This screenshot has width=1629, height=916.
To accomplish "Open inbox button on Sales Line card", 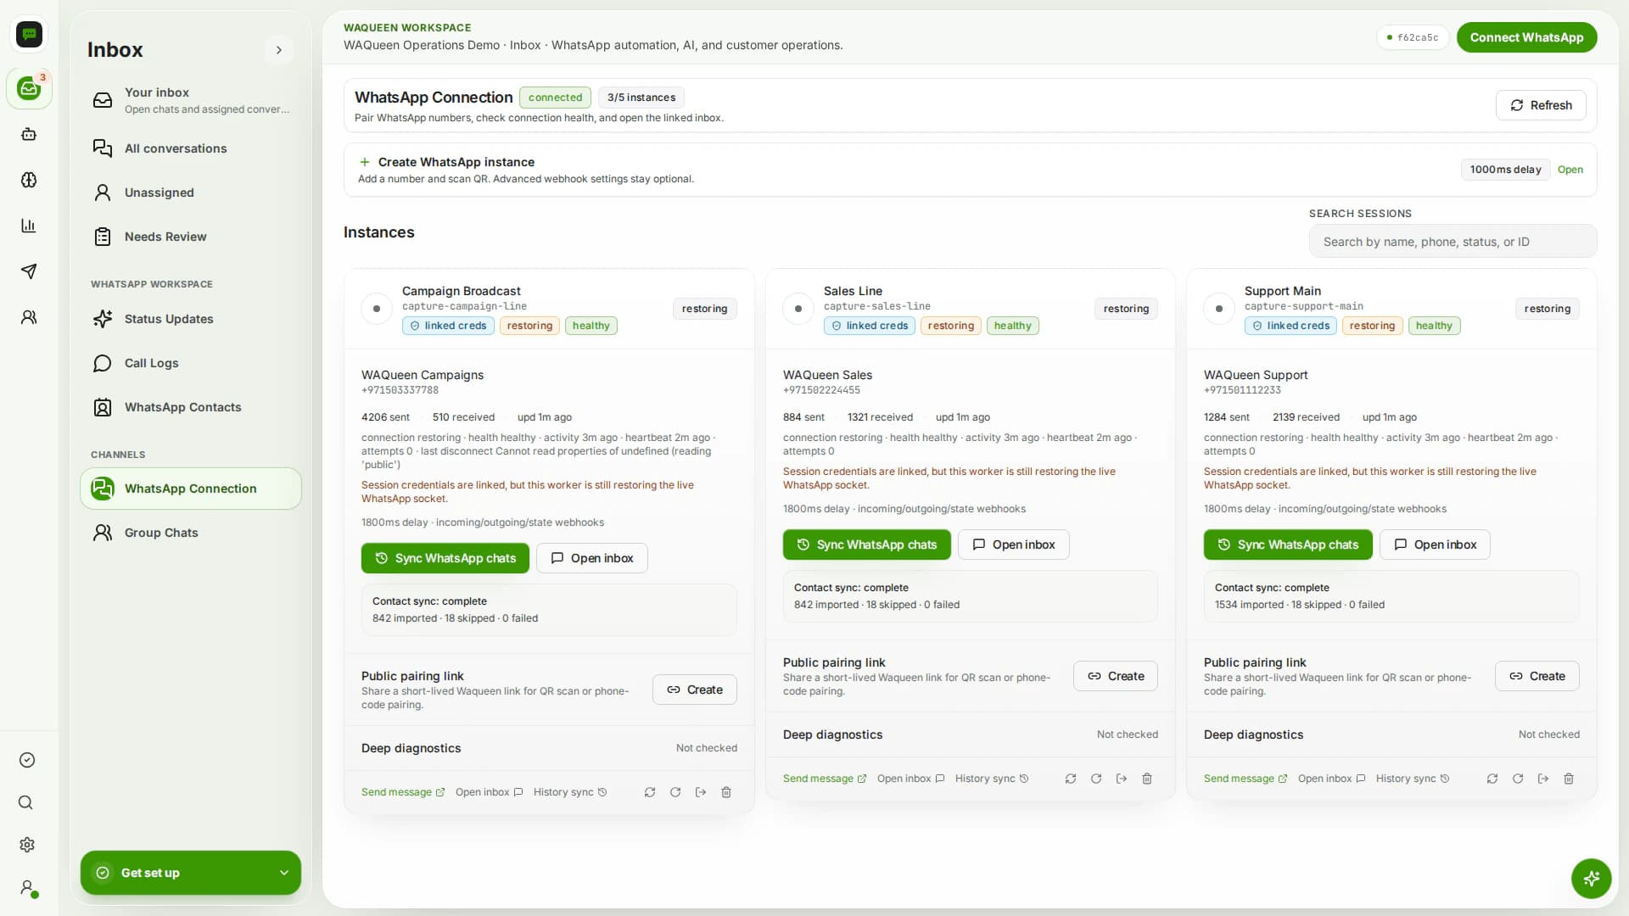I will tap(1014, 545).
